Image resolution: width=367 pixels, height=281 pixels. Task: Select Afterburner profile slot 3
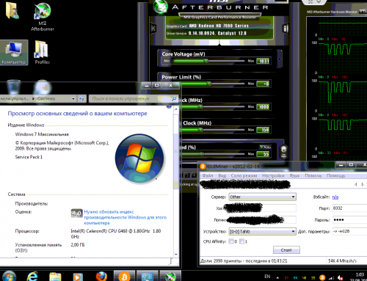(187, 175)
